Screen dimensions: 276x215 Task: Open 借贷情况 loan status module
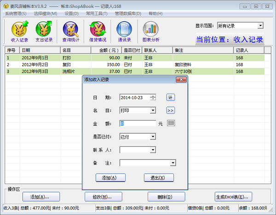coord(98,32)
